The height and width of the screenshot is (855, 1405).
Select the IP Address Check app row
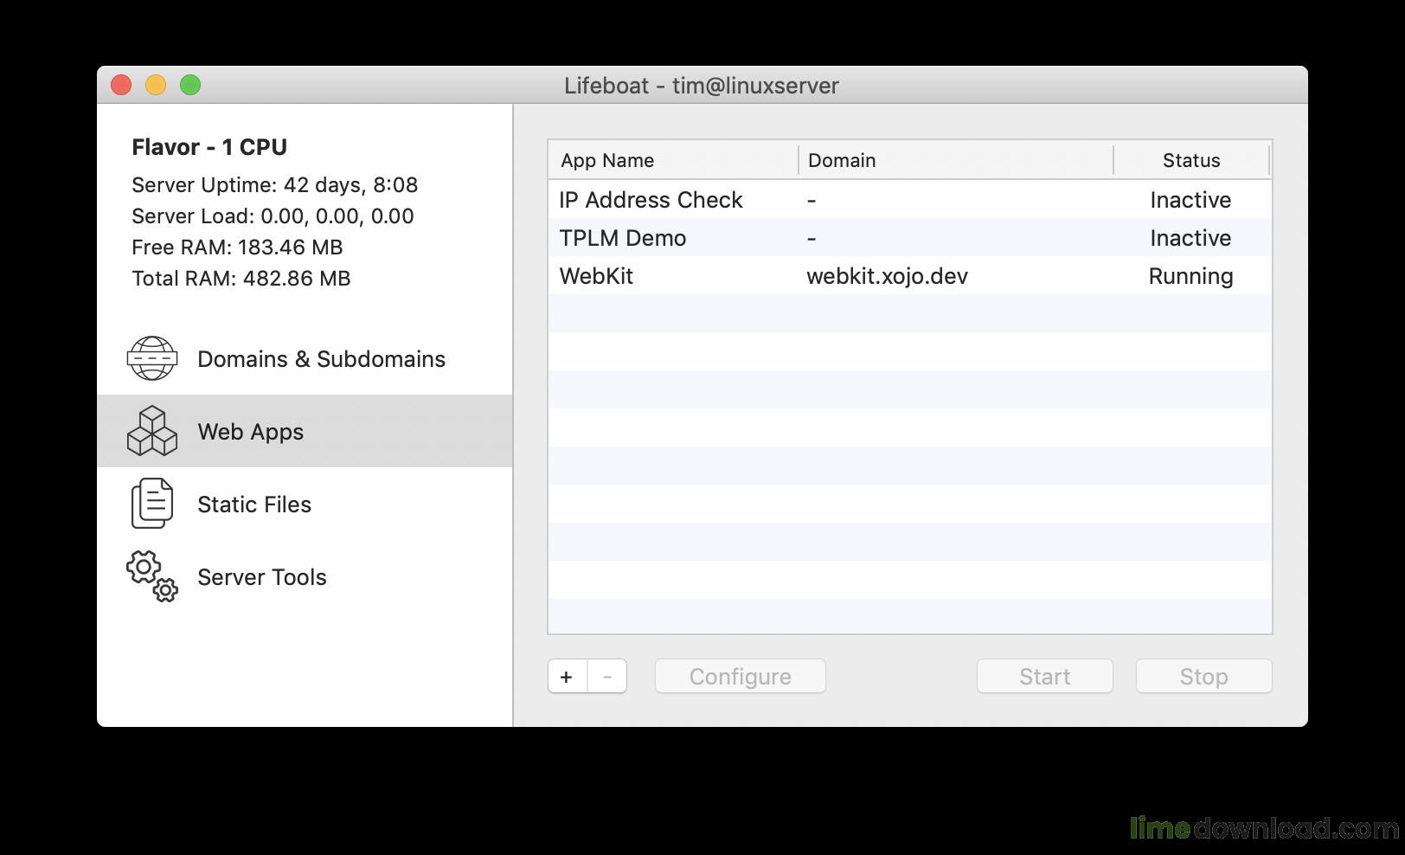(910, 200)
